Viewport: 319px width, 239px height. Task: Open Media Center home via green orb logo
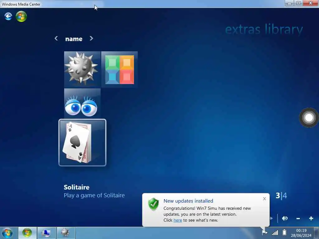click(21, 16)
